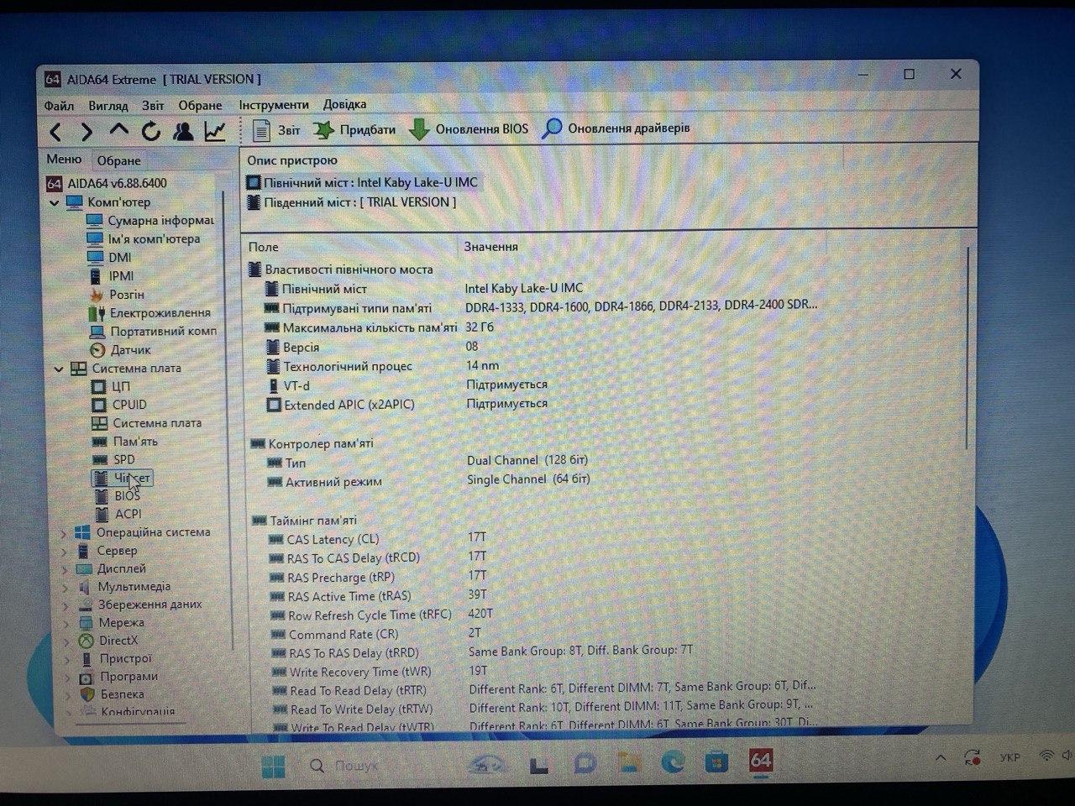Collapse the Системна плата branch chevron
The height and width of the screenshot is (806, 1075).
(x=59, y=369)
